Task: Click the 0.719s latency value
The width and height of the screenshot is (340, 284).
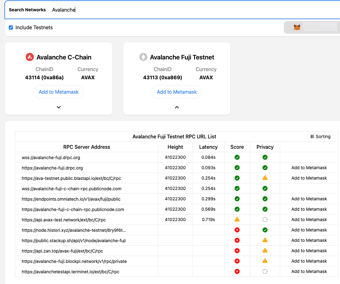Action: click(x=208, y=220)
